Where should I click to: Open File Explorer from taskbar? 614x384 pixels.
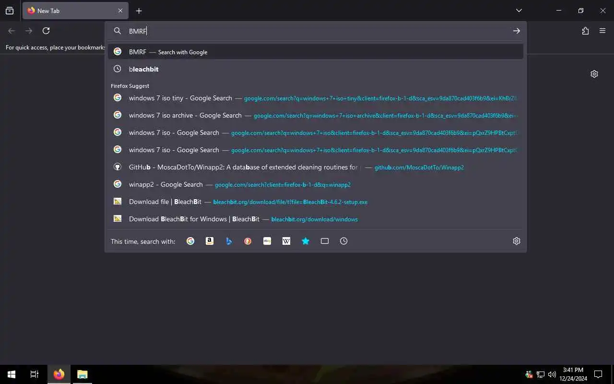[x=83, y=374]
